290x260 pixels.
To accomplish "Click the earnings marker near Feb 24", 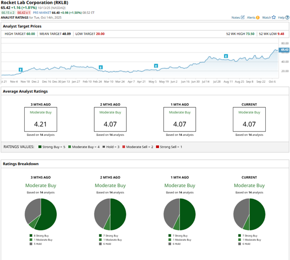I will tap(101, 67).
